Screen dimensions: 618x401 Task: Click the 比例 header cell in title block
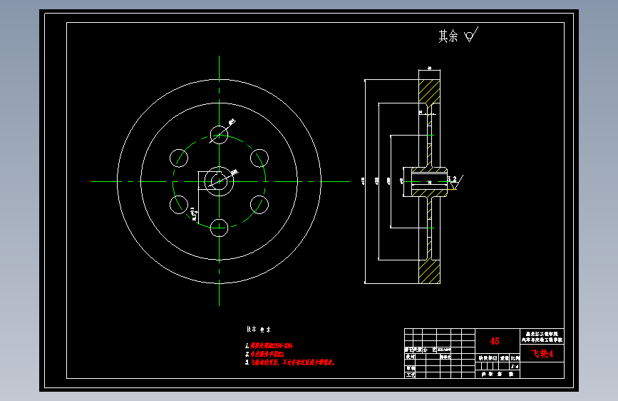(x=515, y=358)
